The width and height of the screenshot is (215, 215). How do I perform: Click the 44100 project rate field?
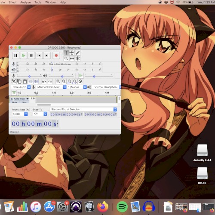pos(18,114)
